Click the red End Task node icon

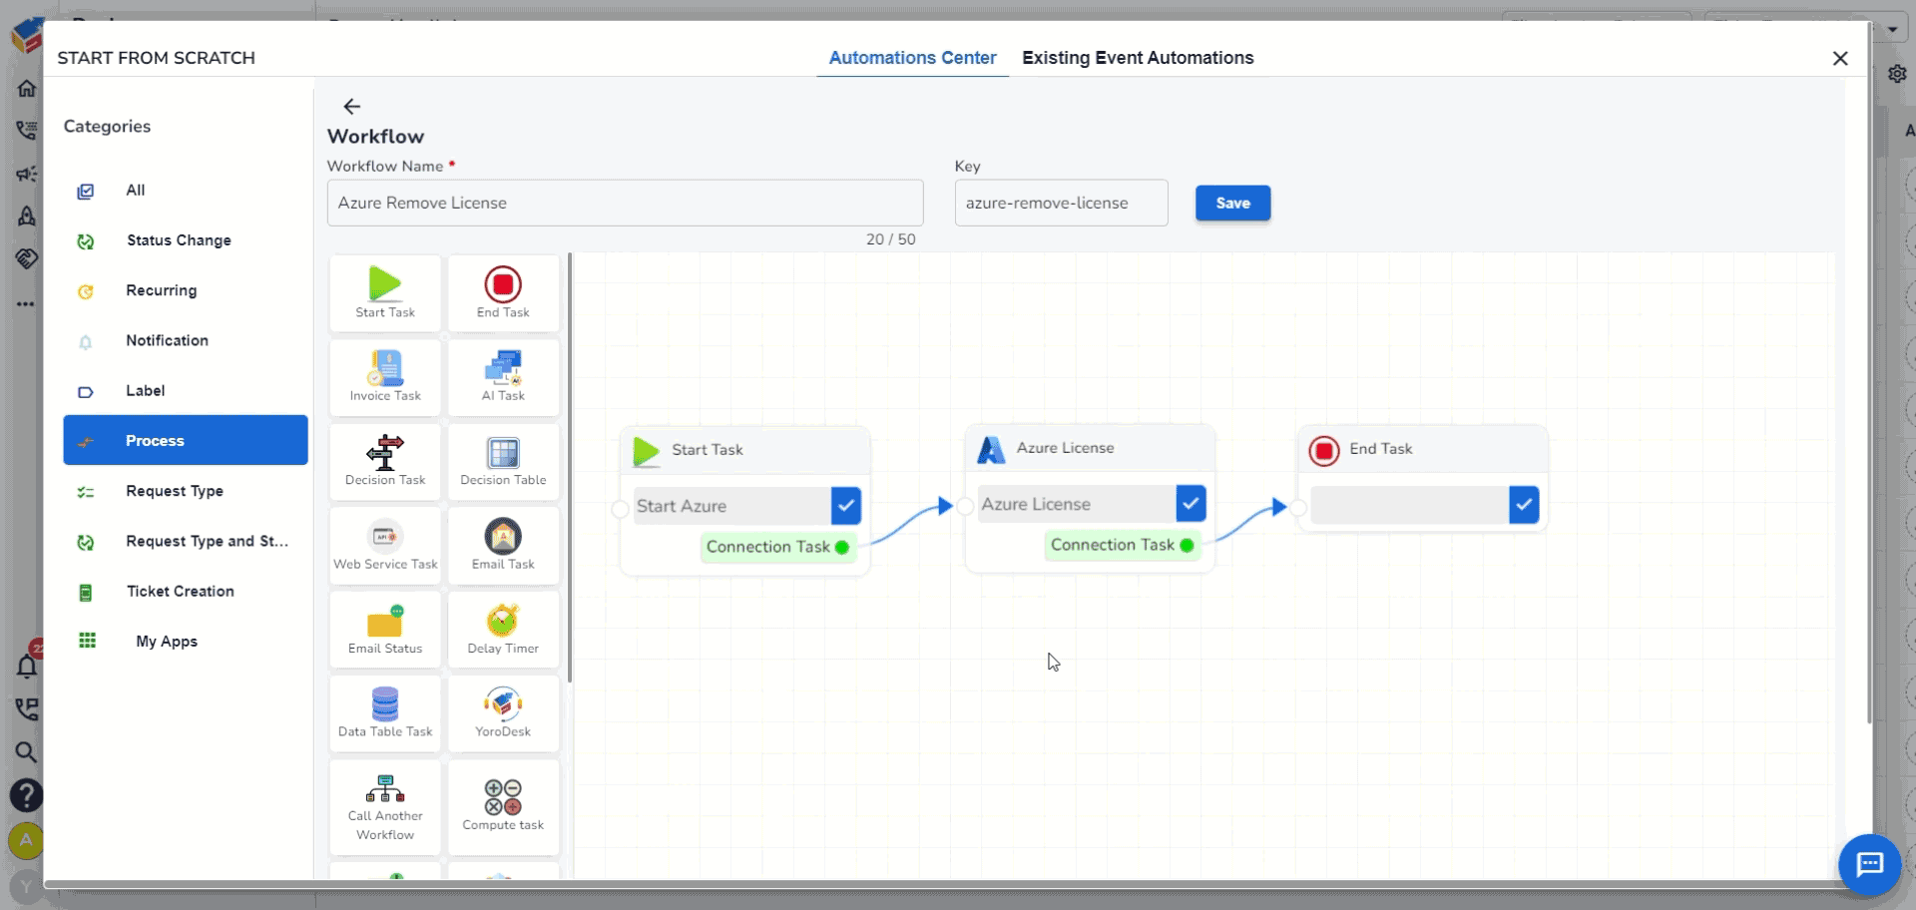click(1324, 451)
